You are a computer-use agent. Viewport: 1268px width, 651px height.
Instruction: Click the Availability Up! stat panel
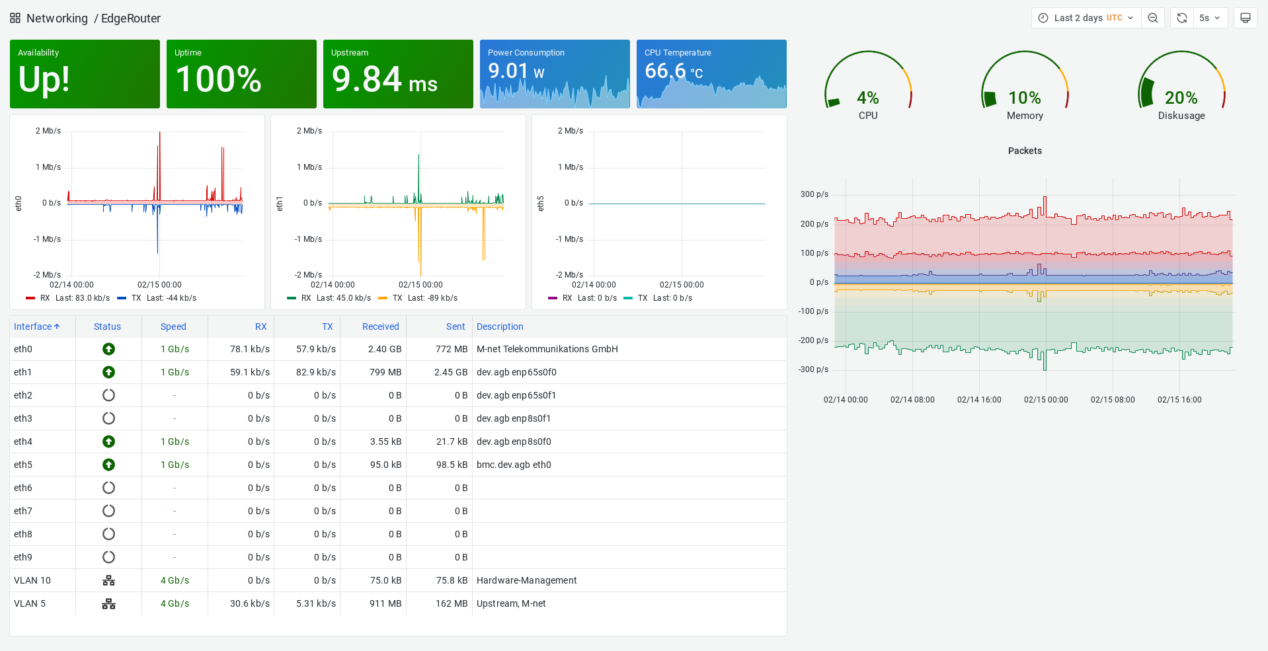(85, 74)
